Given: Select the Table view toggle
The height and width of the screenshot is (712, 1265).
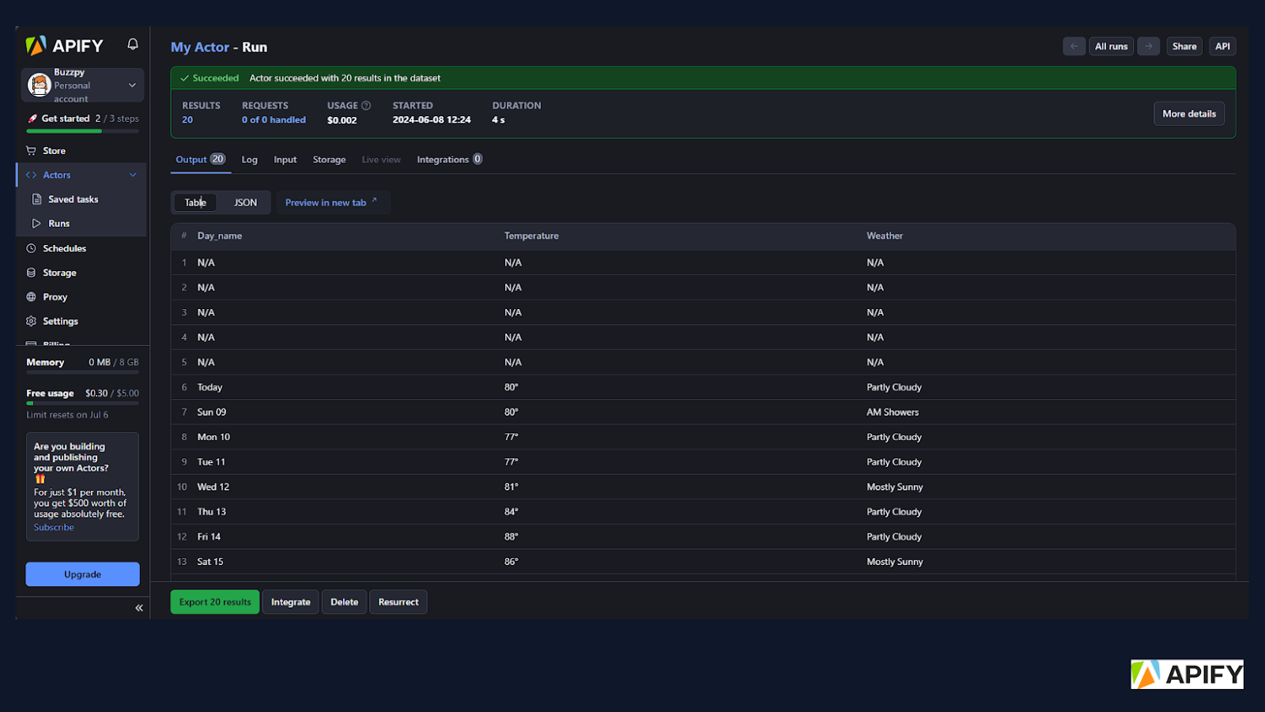Looking at the screenshot, I should pyautogui.click(x=195, y=202).
